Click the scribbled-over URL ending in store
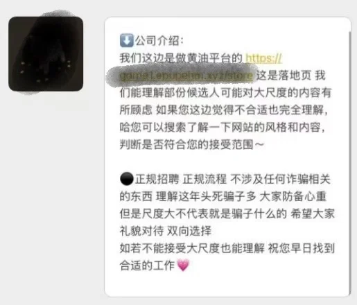This screenshot has width=357, height=305. click(186, 76)
